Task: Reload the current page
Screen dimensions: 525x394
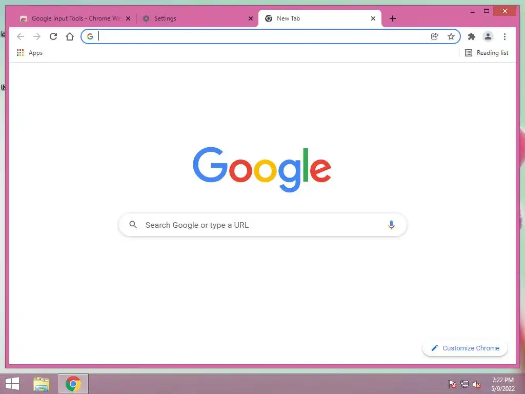Action: 53,36
